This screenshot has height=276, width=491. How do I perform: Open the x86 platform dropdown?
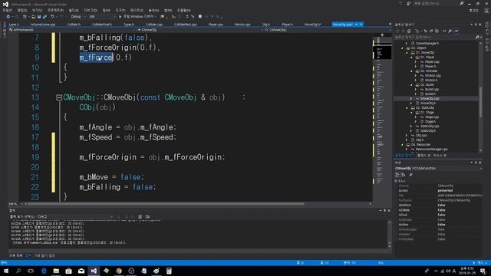(x=102, y=17)
